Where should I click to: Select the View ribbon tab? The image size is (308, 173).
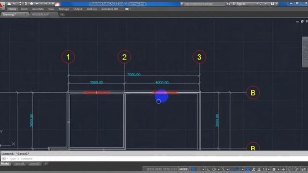tap(51, 9)
